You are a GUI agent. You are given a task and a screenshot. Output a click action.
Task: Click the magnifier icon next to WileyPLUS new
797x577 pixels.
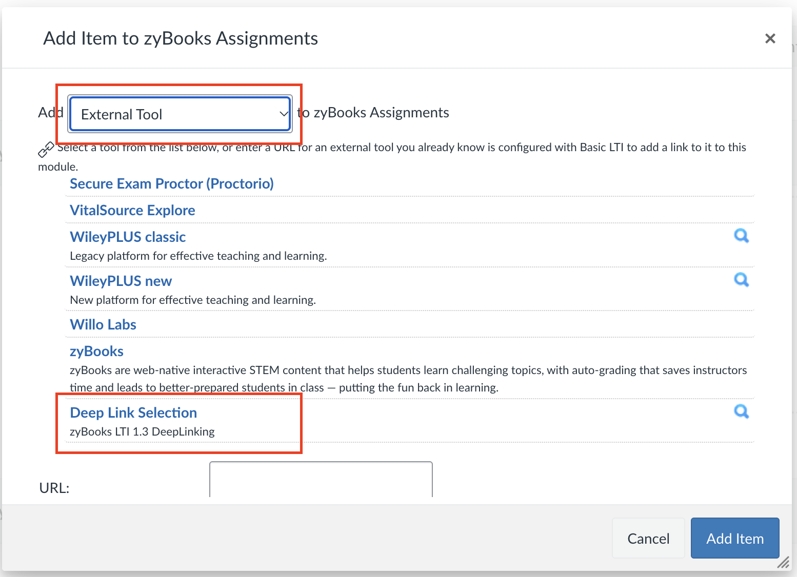[x=741, y=280]
